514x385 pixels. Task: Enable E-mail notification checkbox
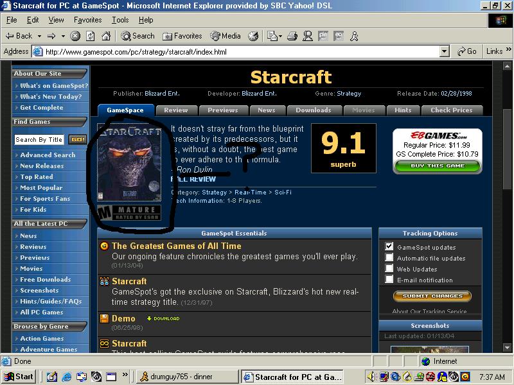tap(389, 279)
